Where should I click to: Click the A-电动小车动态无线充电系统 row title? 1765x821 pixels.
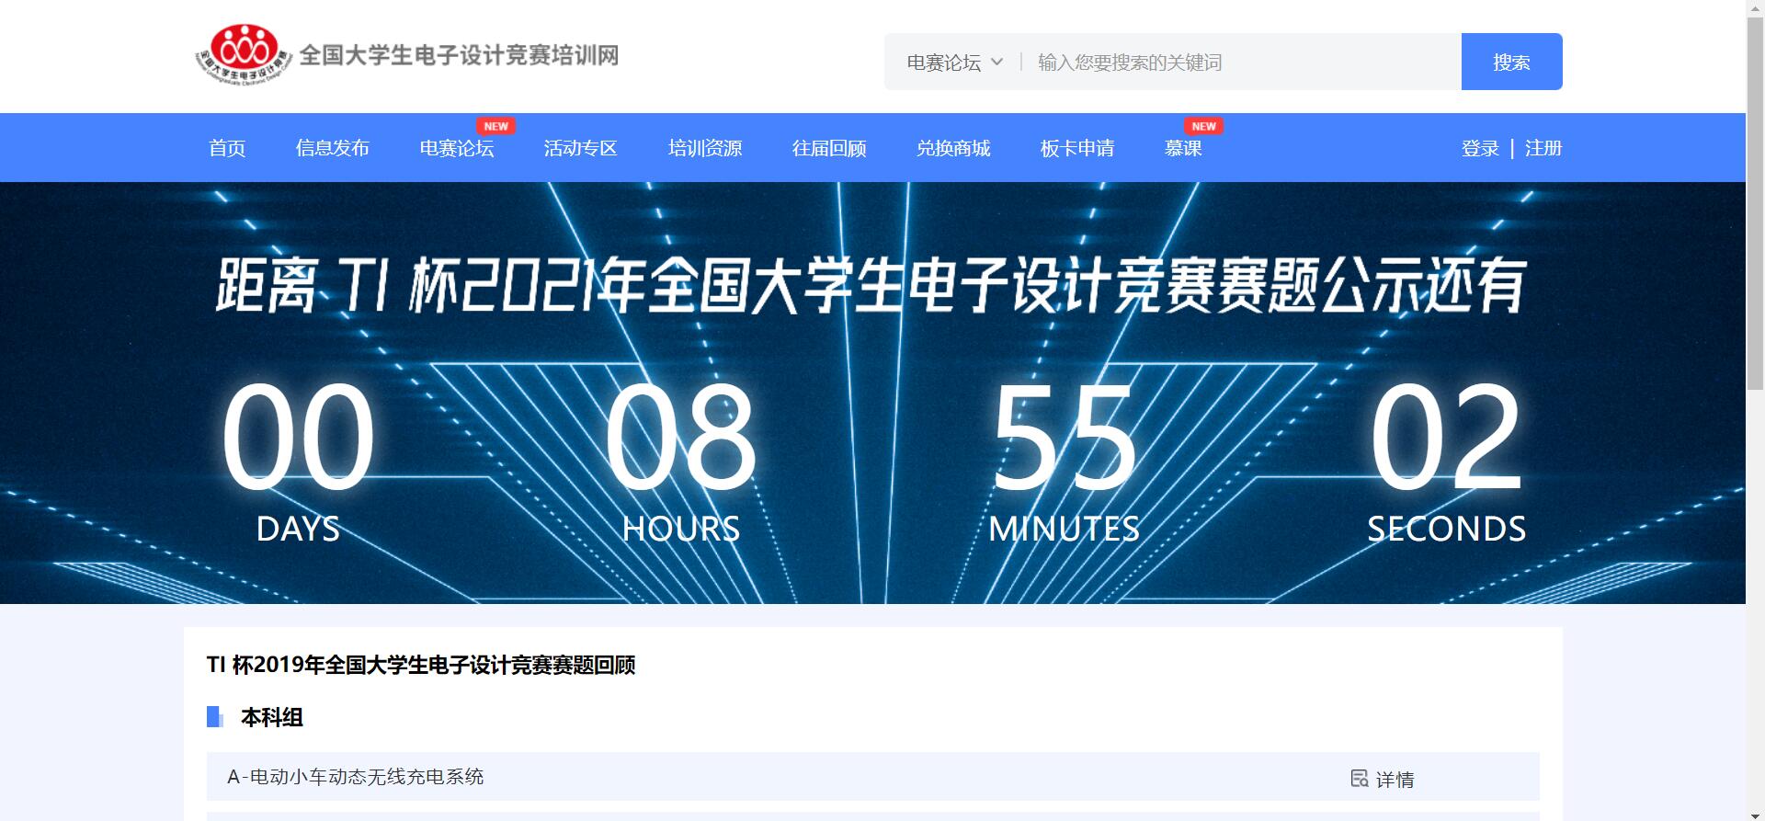(356, 777)
